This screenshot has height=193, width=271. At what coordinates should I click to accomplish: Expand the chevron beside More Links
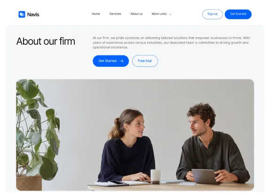[x=170, y=14]
